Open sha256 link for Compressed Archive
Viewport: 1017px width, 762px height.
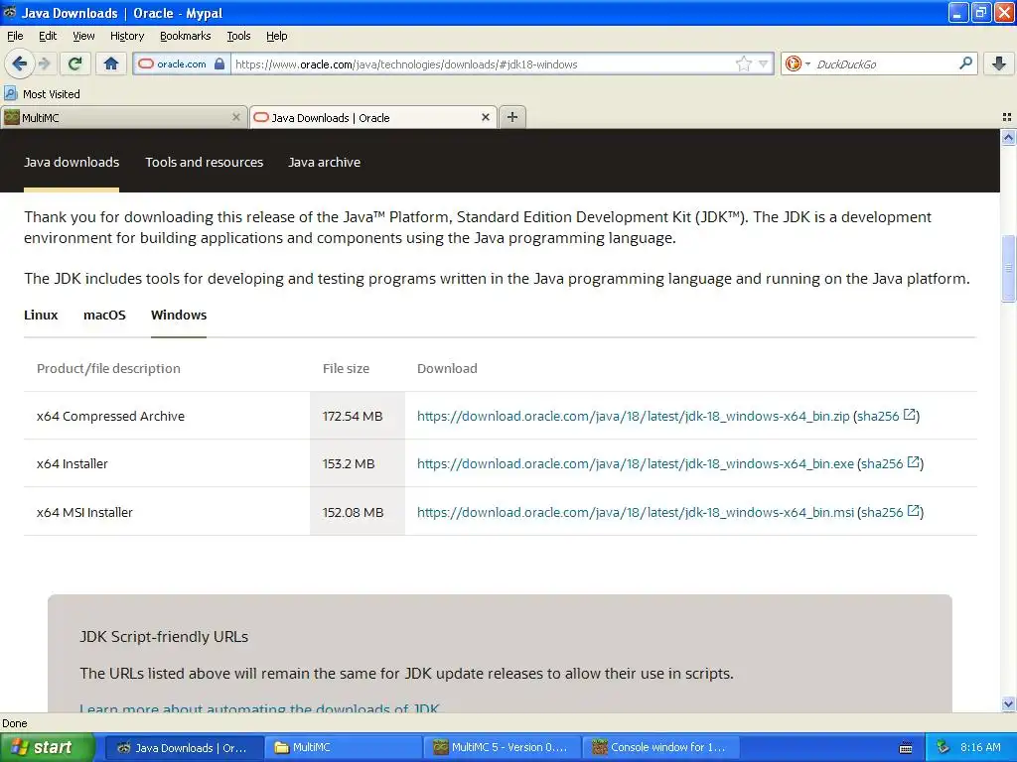pyautogui.click(x=878, y=416)
